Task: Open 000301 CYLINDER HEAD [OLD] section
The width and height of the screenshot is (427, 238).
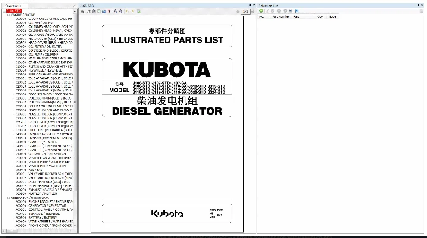Action: click(44, 27)
